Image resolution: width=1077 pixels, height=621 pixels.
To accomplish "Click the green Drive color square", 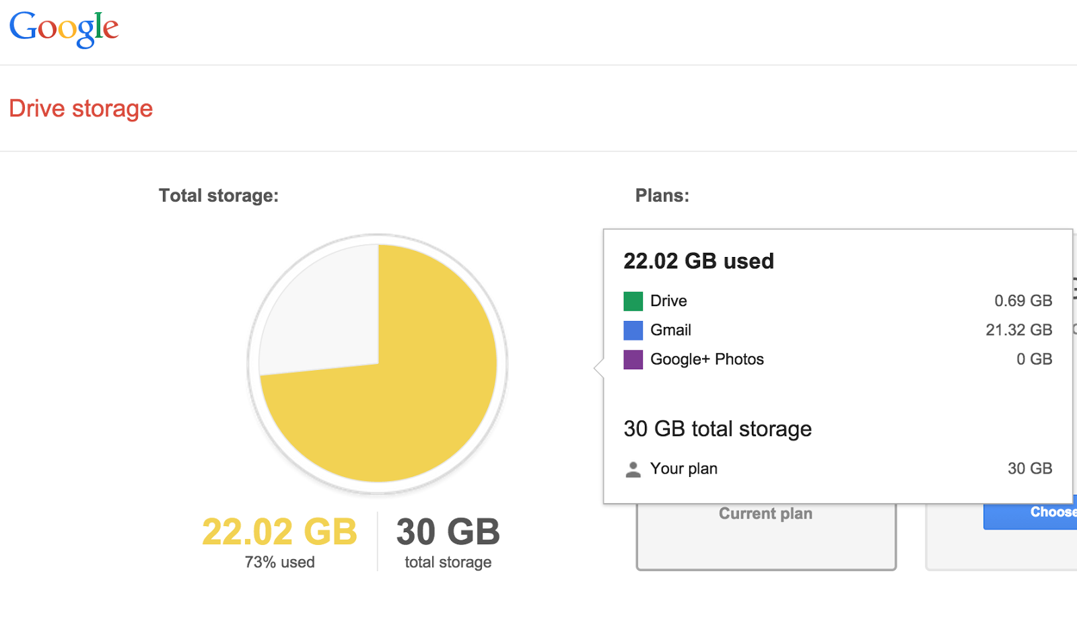I will (x=633, y=301).
